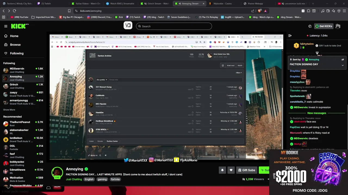Screen dimensions: 348x195
Task: Click the bookmark icon in address bar
Action: pyautogui.click(x=69, y=11)
